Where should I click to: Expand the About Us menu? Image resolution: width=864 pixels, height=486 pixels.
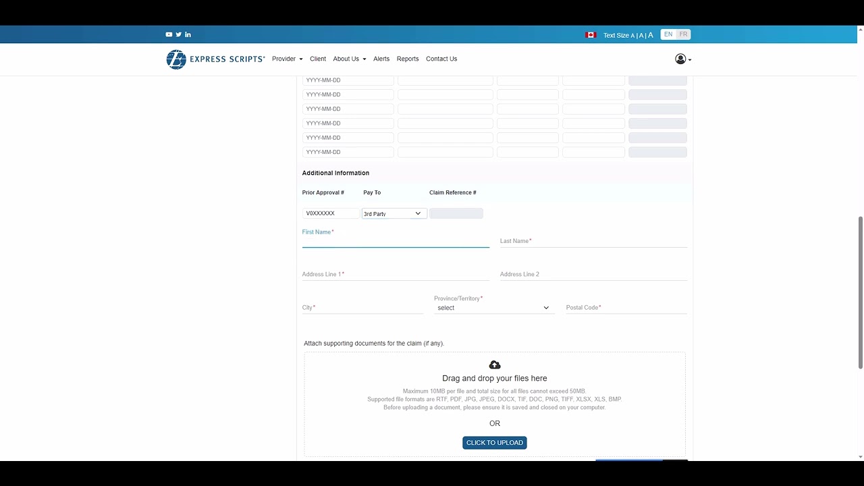(350, 59)
